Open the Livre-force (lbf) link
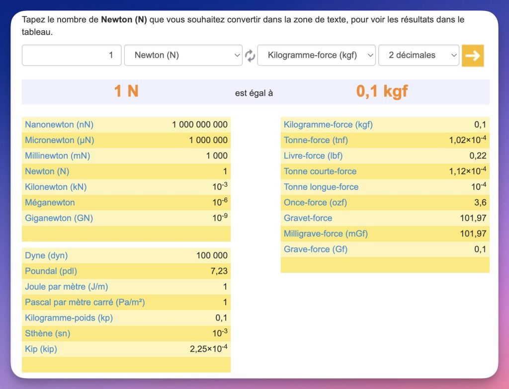Image resolution: width=509 pixels, height=389 pixels. tap(313, 156)
